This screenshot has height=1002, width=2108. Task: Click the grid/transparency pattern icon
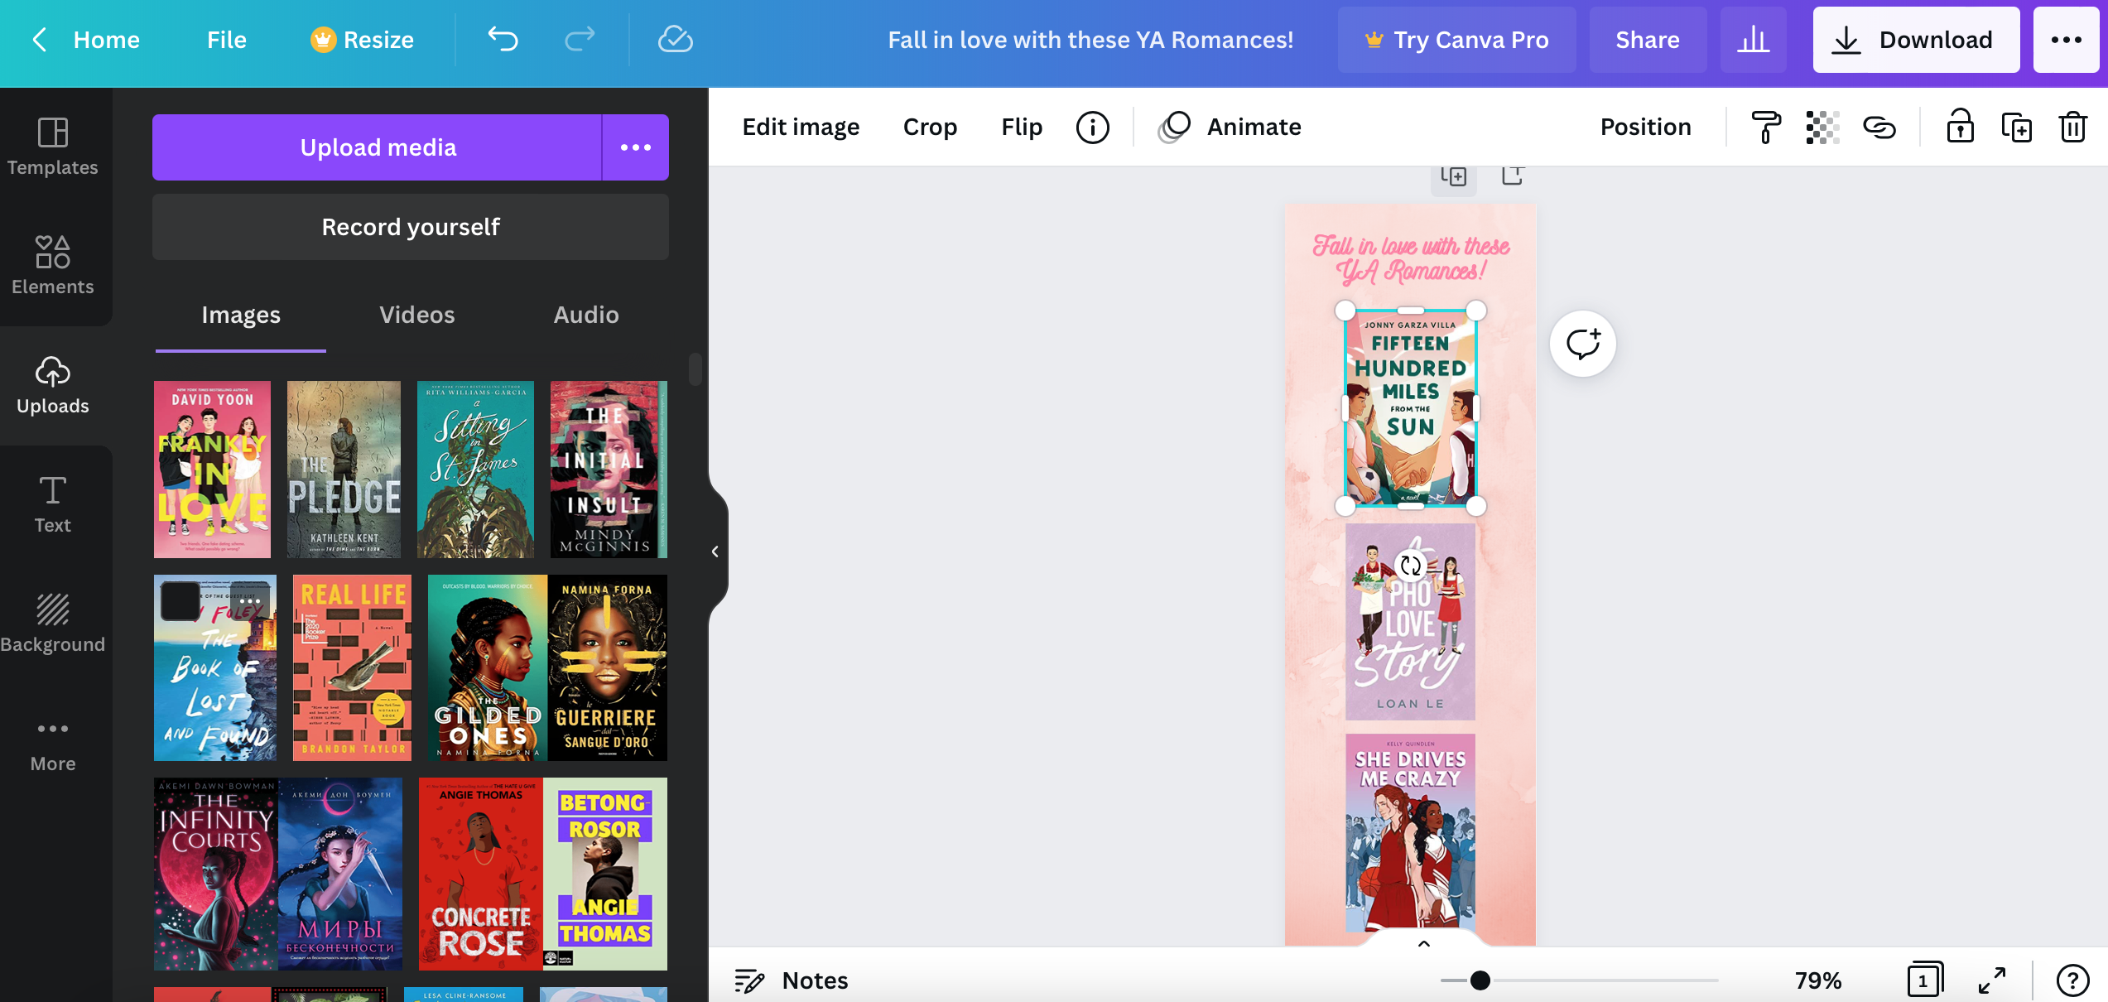(x=1822, y=127)
